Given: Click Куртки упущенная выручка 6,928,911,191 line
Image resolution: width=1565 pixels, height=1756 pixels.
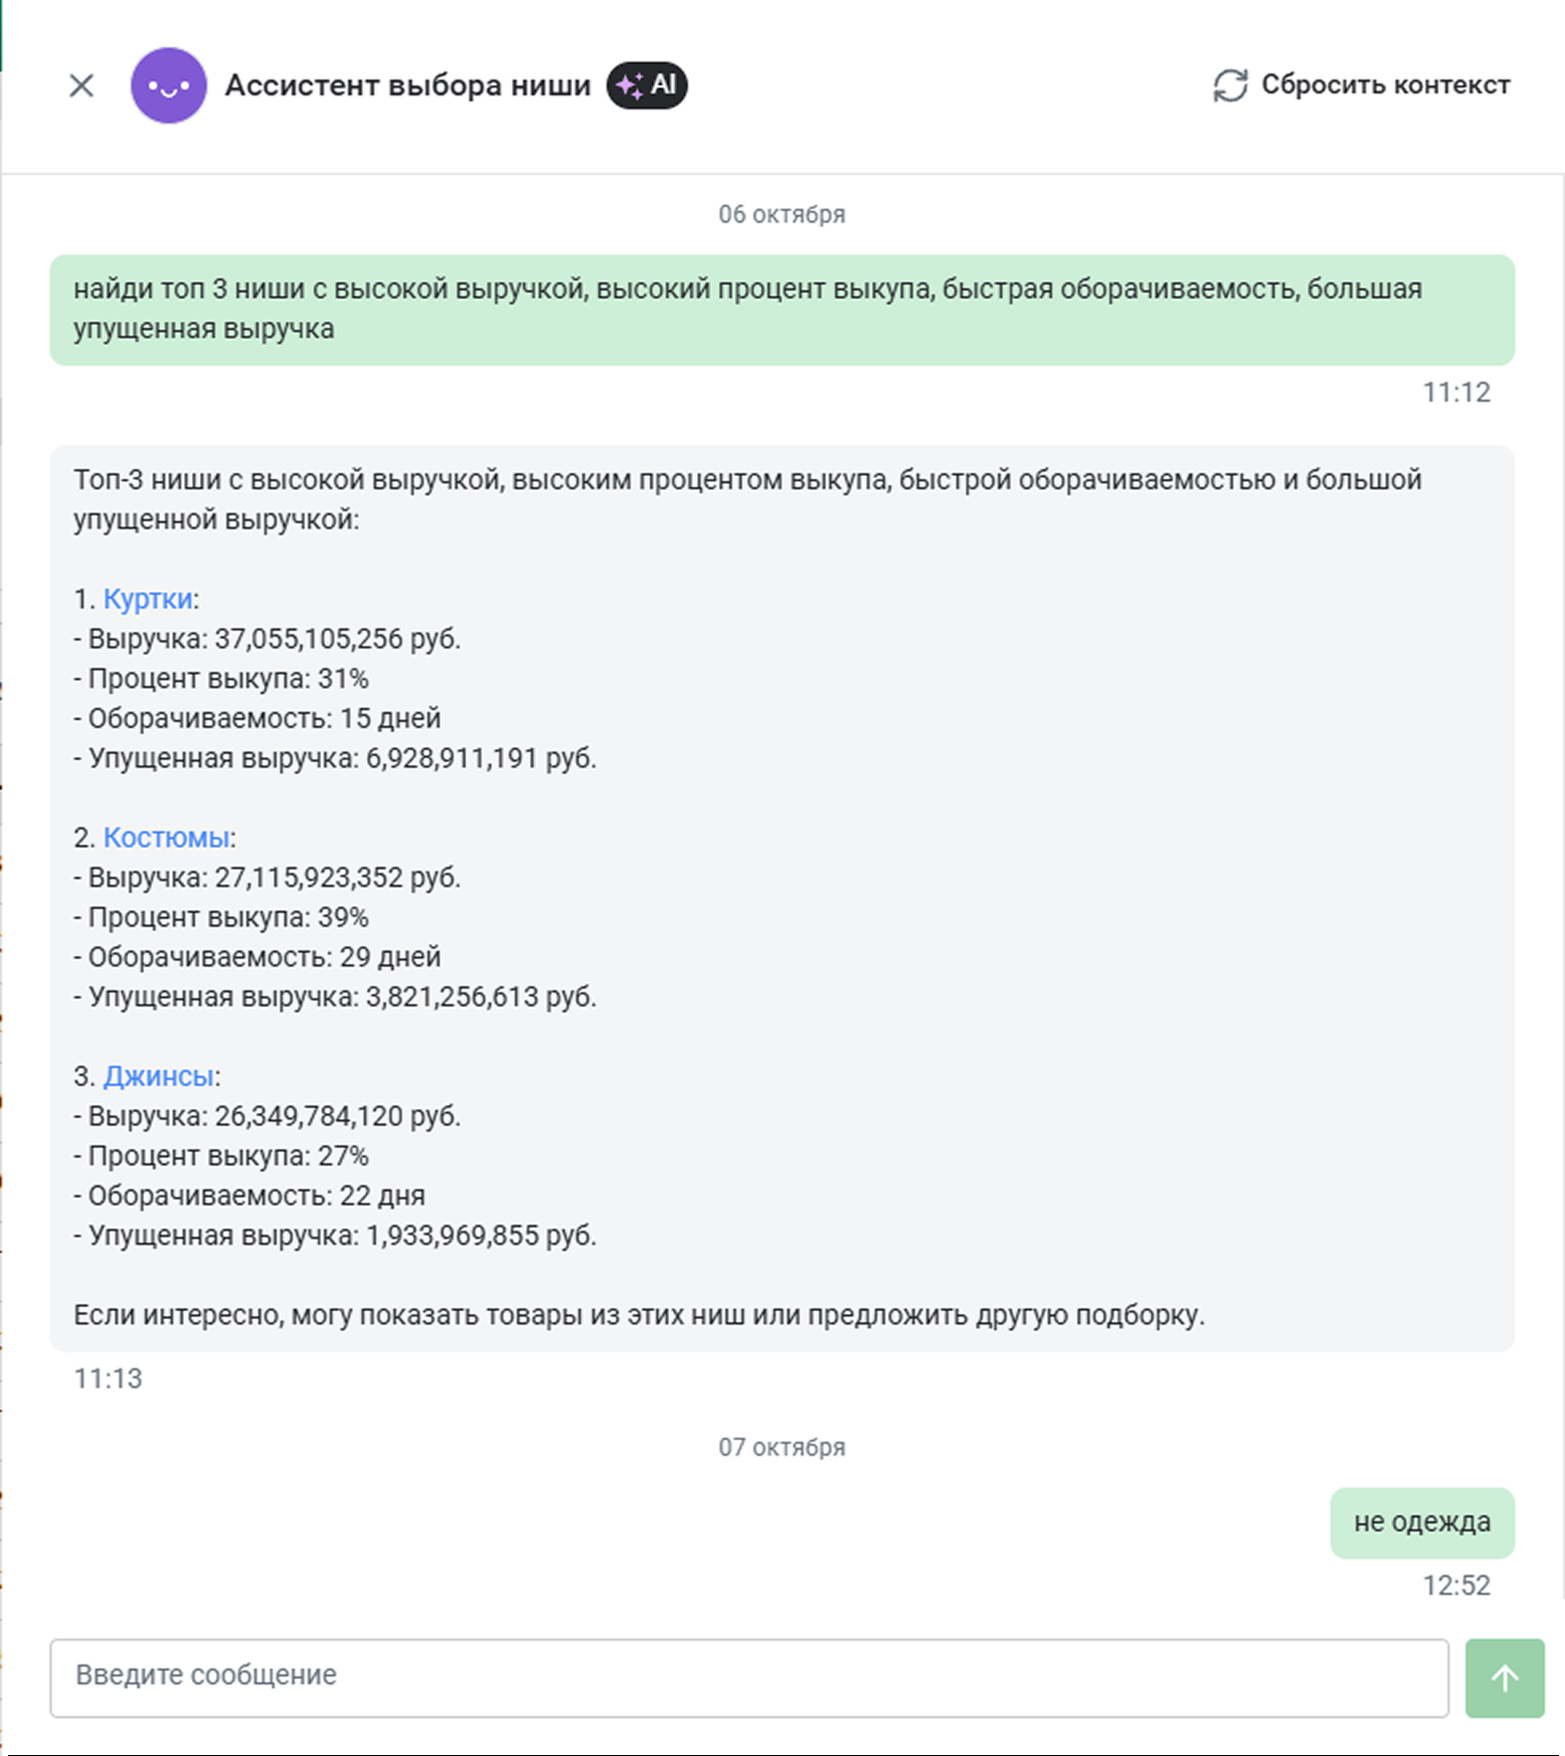Looking at the screenshot, I should point(335,758).
